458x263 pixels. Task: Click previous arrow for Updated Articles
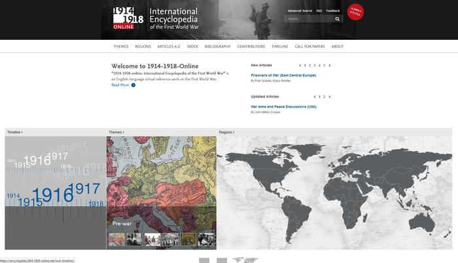315,97
